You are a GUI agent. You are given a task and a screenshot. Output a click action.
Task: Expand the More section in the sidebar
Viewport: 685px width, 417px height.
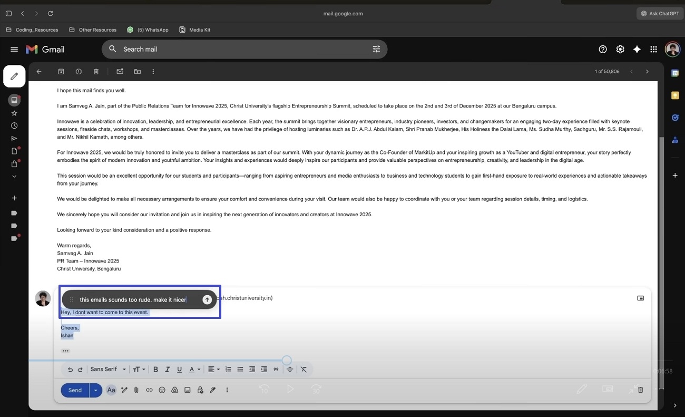pos(14,176)
